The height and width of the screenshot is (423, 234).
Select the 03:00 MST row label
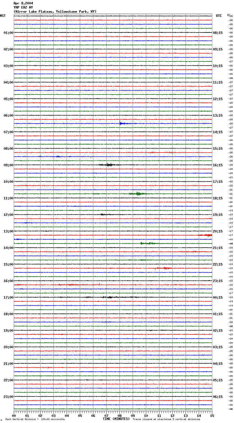coord(9,66)
